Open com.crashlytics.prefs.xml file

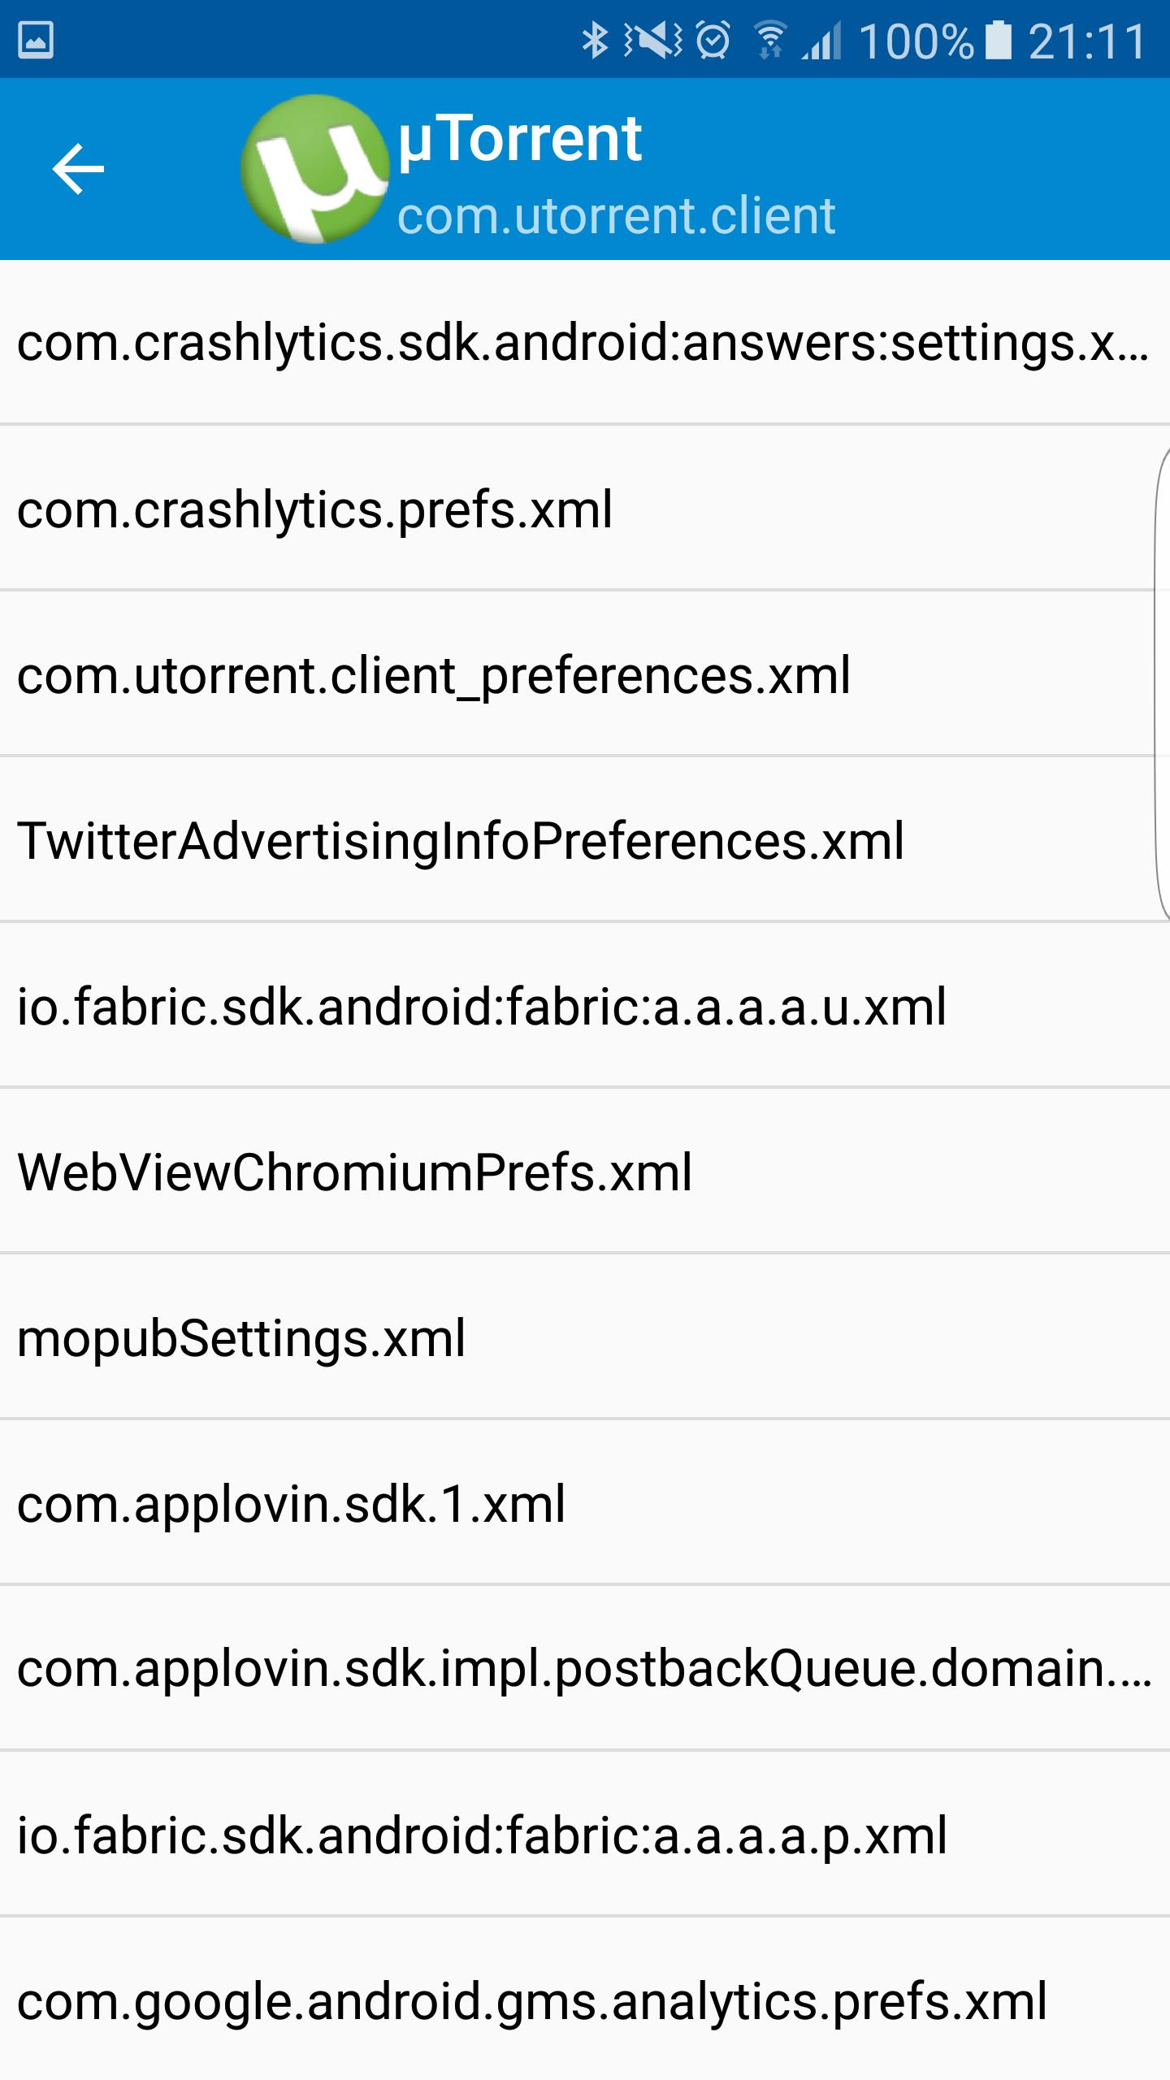585,508
